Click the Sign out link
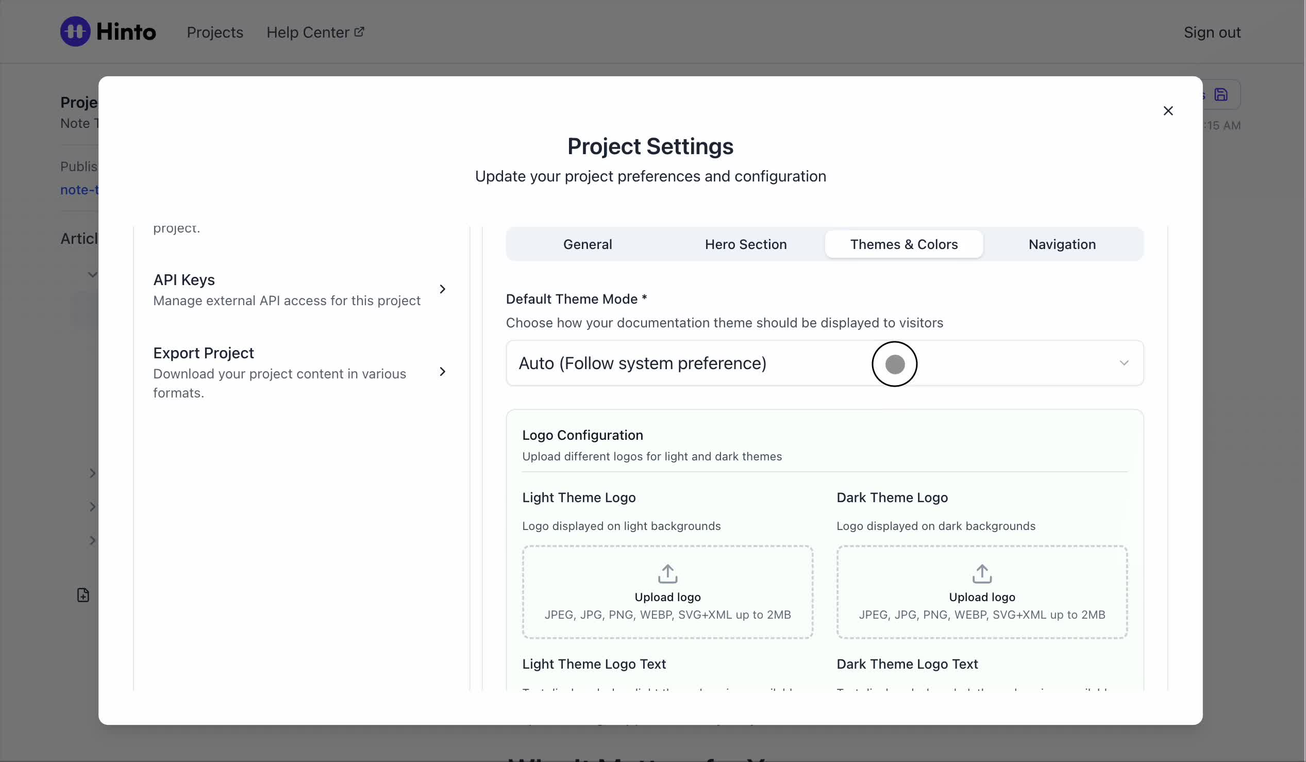 click(1212, 32)
